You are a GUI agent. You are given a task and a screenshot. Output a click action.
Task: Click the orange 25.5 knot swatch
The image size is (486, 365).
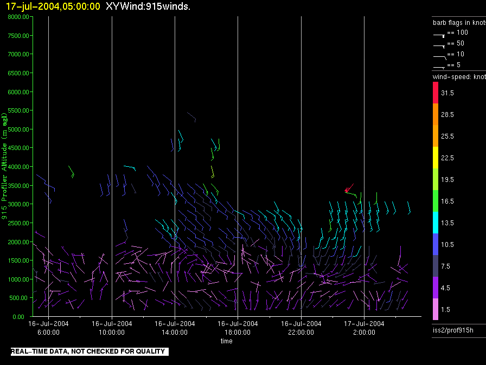point(436,136)
